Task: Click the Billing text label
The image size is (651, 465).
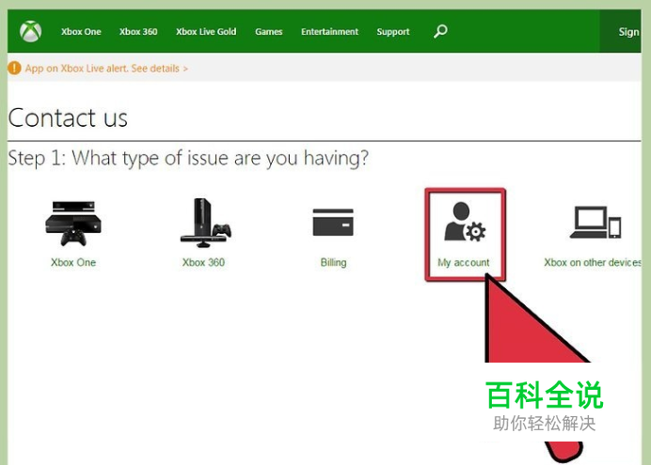Action: [x=333, y=262]
